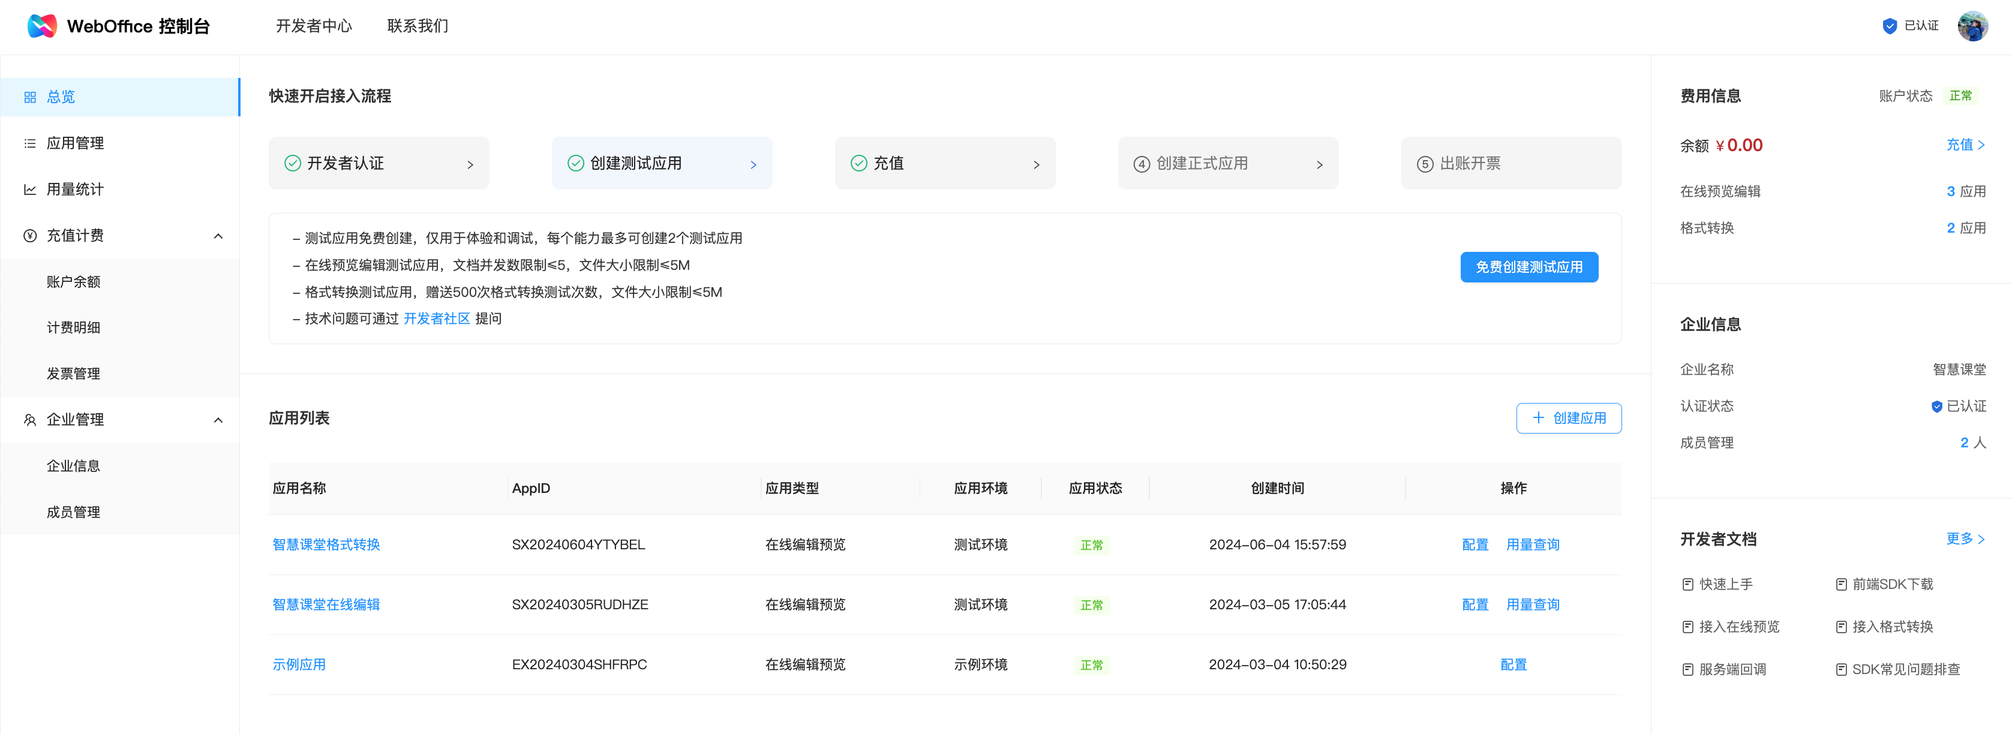Open app 智慧课堂格式转换
Viewport: 2012px width, 734px height.
tap(326, 545)
